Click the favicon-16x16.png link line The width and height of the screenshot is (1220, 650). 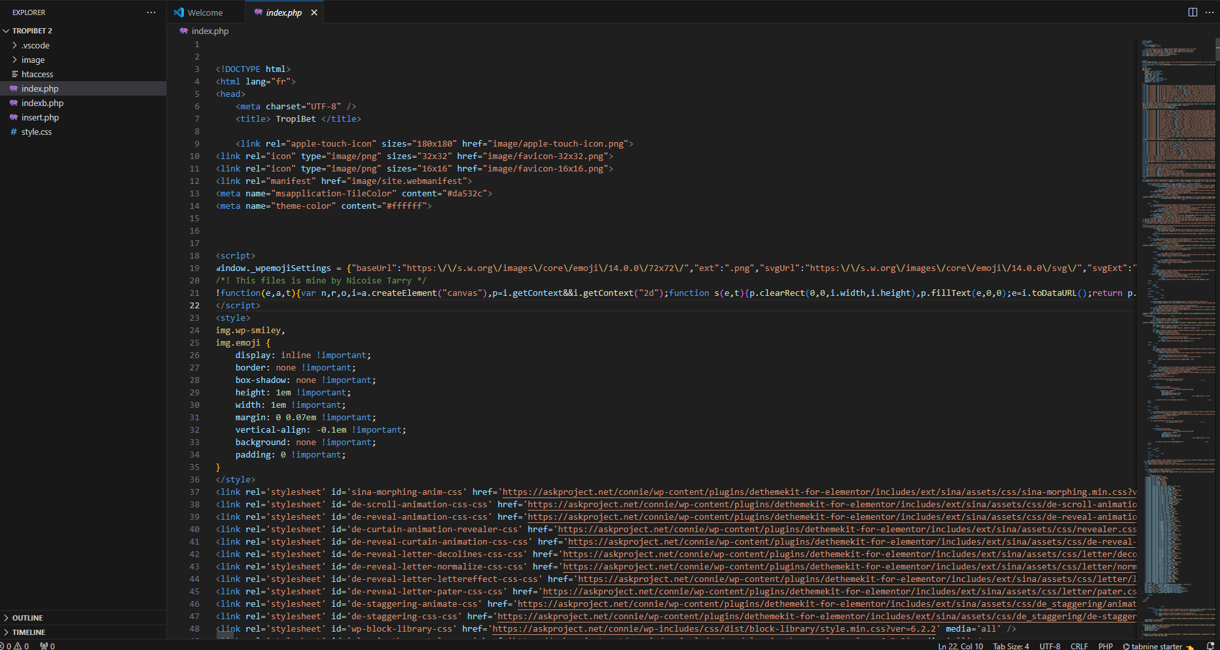click(x=414, y=168)
